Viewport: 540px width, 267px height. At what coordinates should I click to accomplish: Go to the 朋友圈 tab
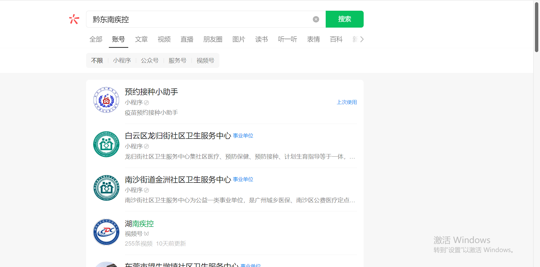213,39
